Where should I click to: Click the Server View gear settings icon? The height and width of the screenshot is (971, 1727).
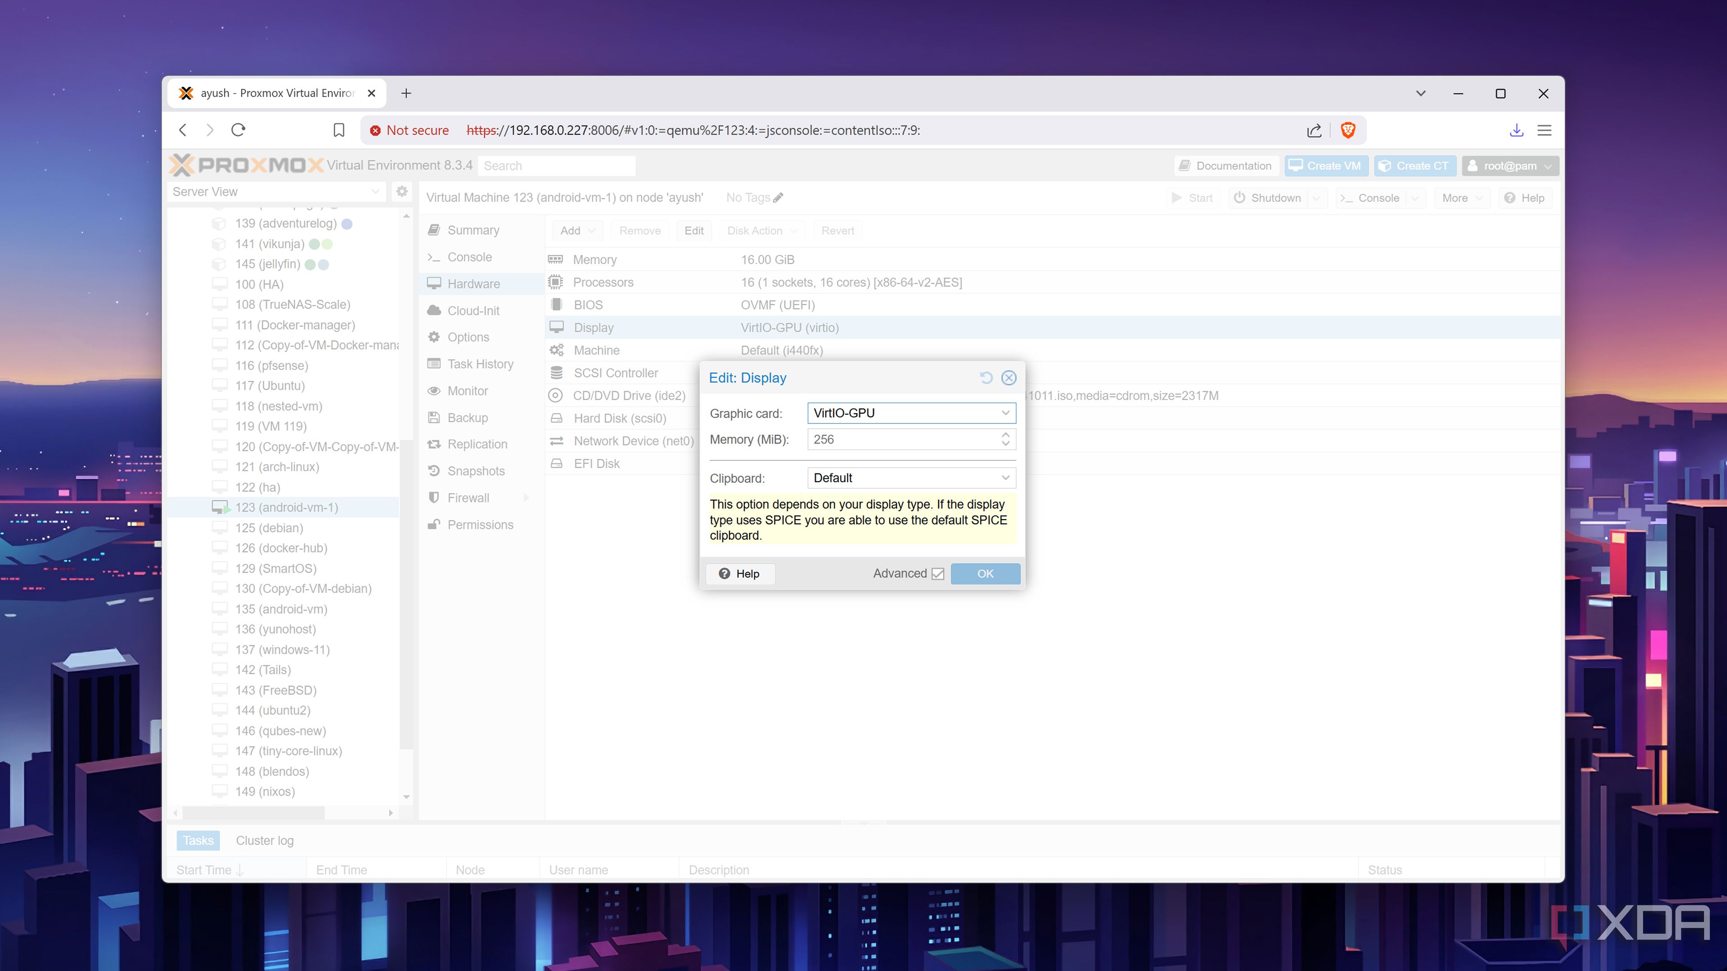(x=402, y=192)
